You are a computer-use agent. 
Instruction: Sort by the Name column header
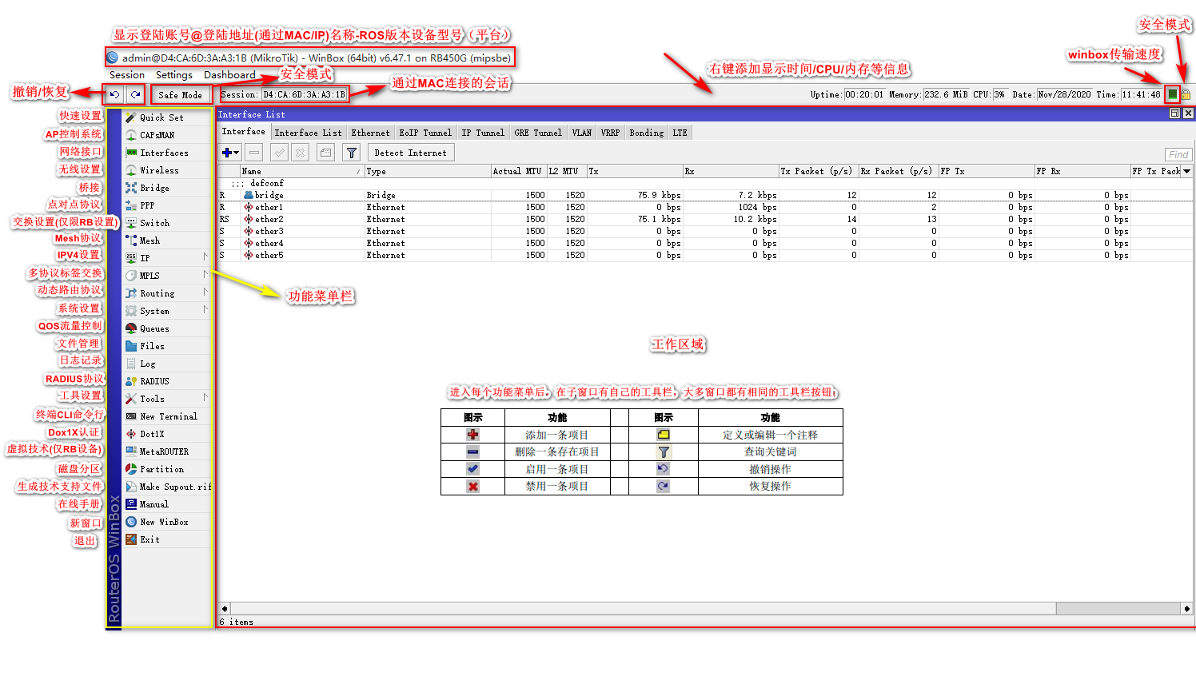pos(301,171)
